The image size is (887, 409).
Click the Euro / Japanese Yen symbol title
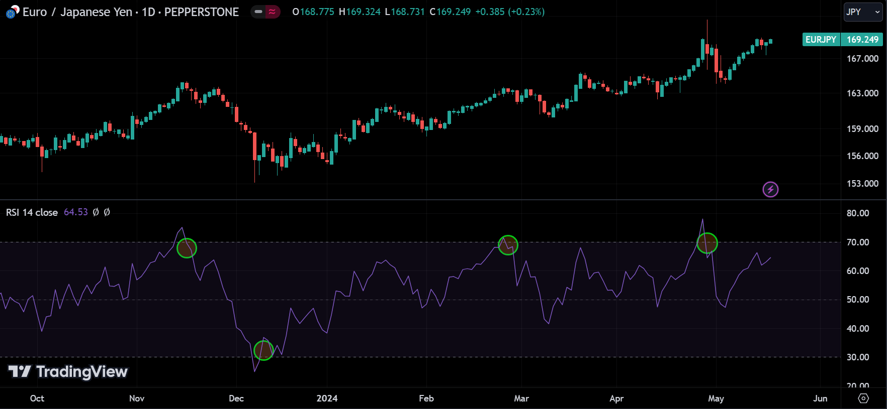point(77,12)
